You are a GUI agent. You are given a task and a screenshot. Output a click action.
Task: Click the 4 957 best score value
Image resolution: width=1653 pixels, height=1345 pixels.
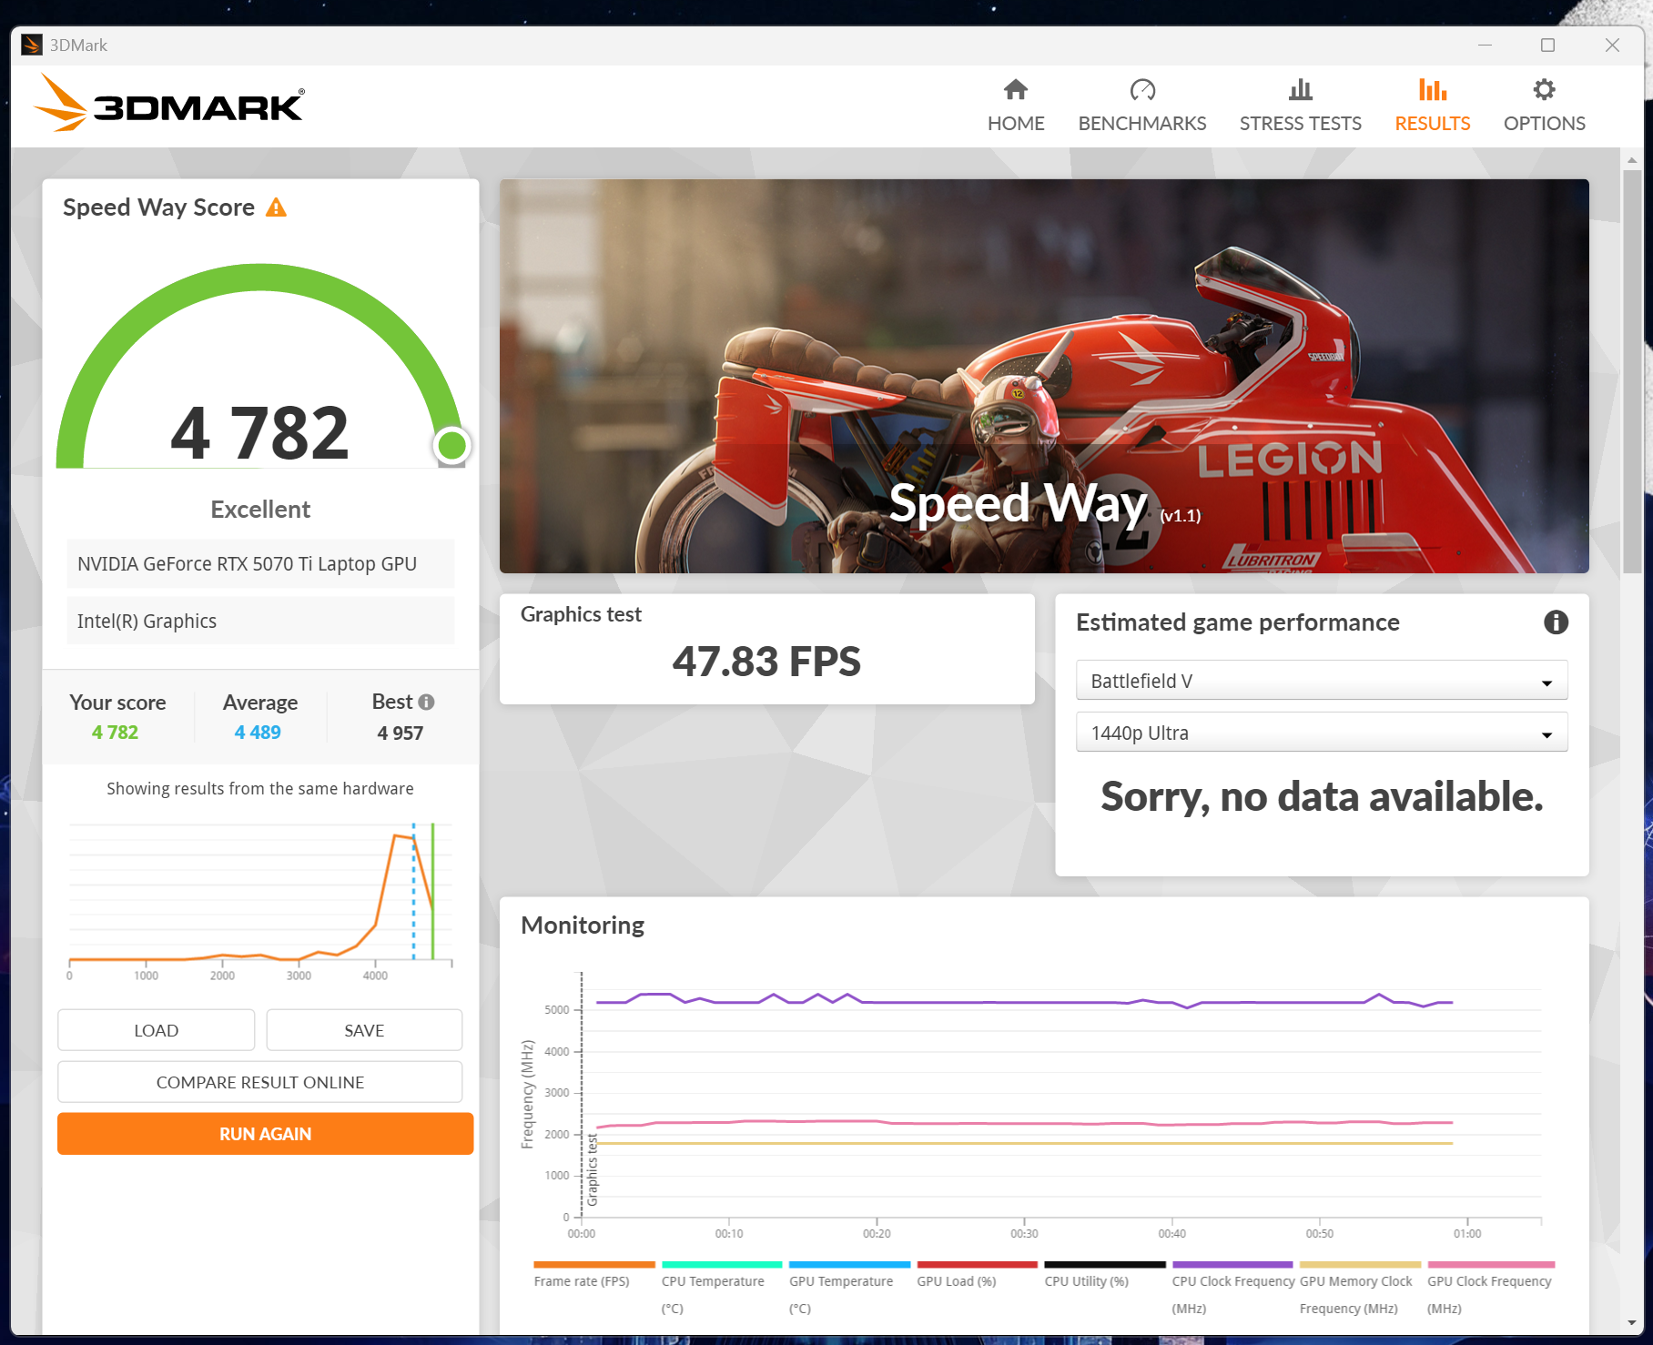click(401, 733)
